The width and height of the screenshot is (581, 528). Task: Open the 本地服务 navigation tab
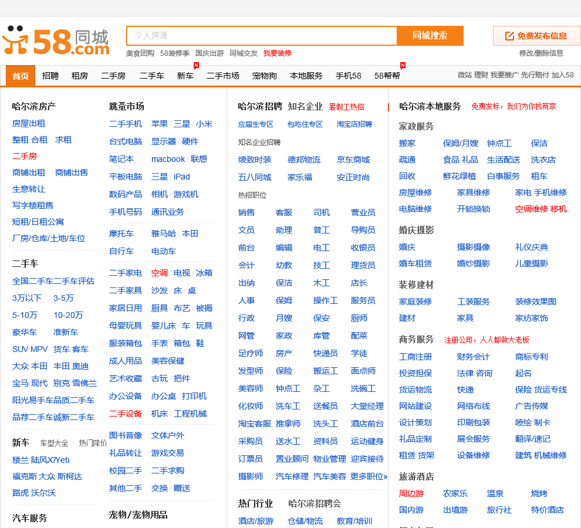[x=306, y=76]
